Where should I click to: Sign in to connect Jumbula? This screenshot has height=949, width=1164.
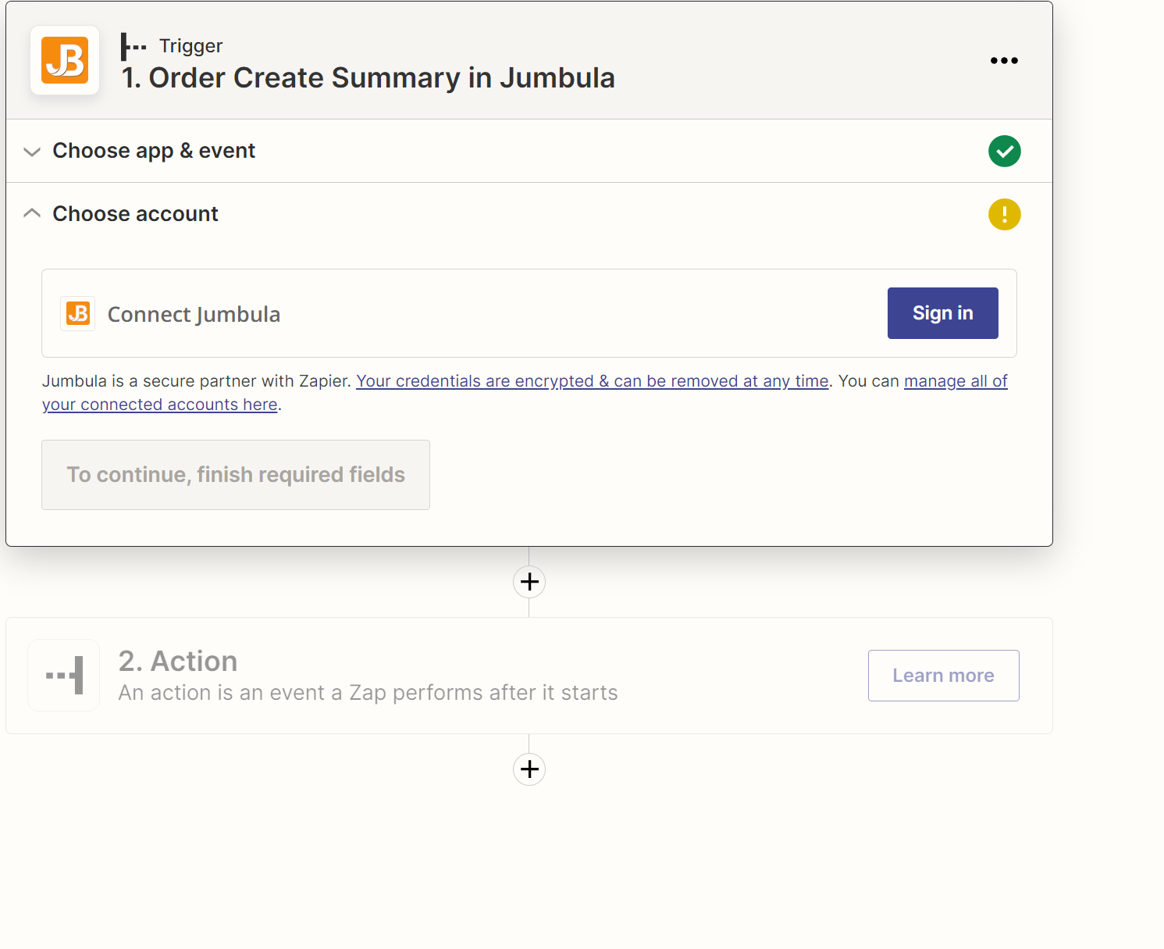coord(943,313)
